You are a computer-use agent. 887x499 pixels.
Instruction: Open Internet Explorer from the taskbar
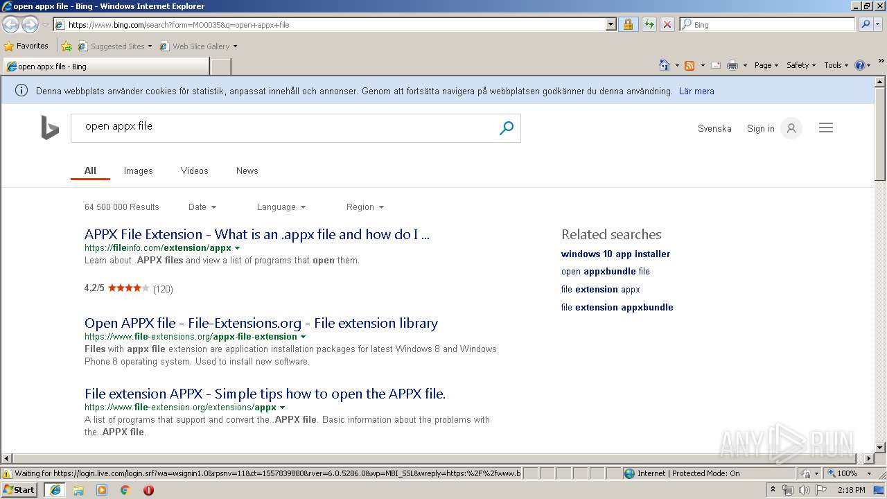55,490
